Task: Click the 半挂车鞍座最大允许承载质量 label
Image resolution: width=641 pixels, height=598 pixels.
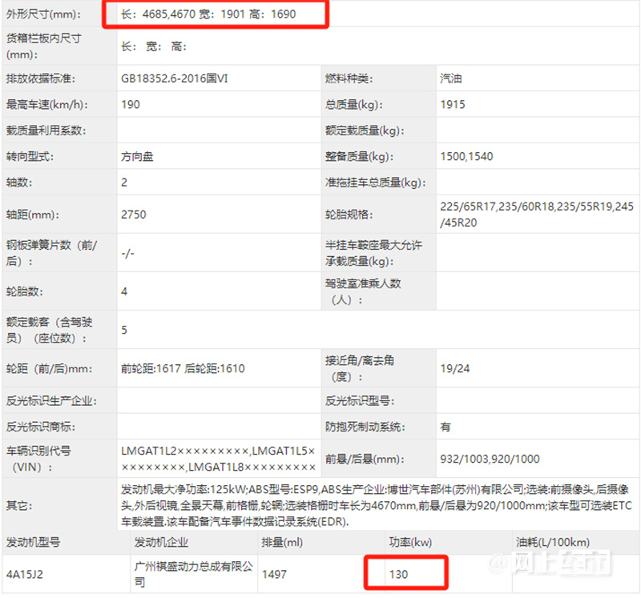Action: [373, 253]
